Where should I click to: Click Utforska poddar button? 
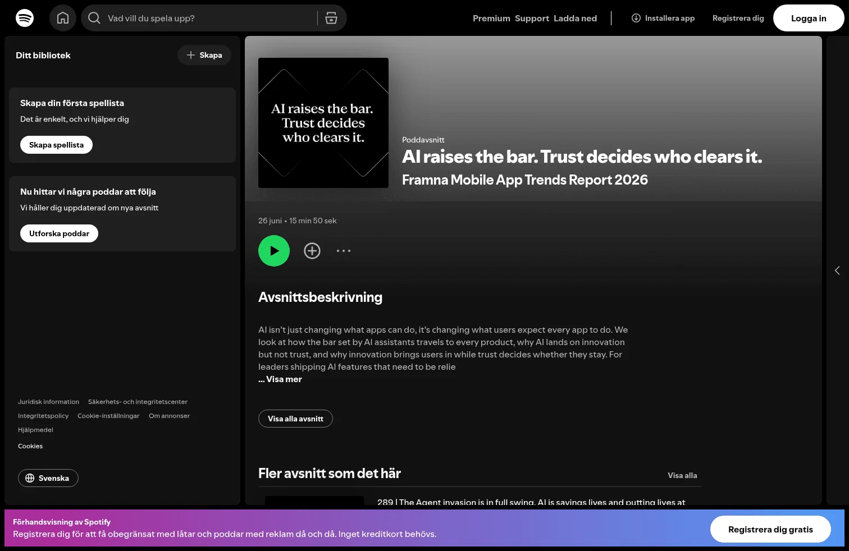[x=59, y=233]
